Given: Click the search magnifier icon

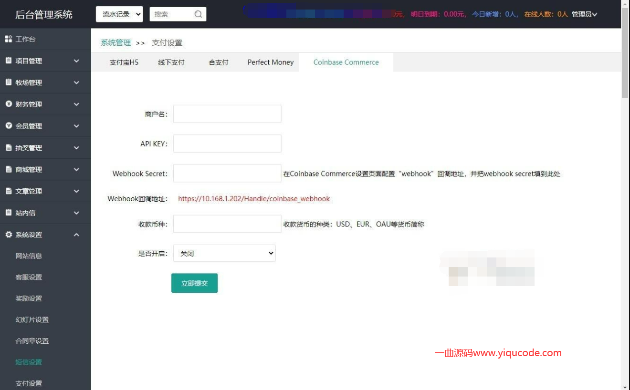Looking at the screenshot, I should 199,14.
